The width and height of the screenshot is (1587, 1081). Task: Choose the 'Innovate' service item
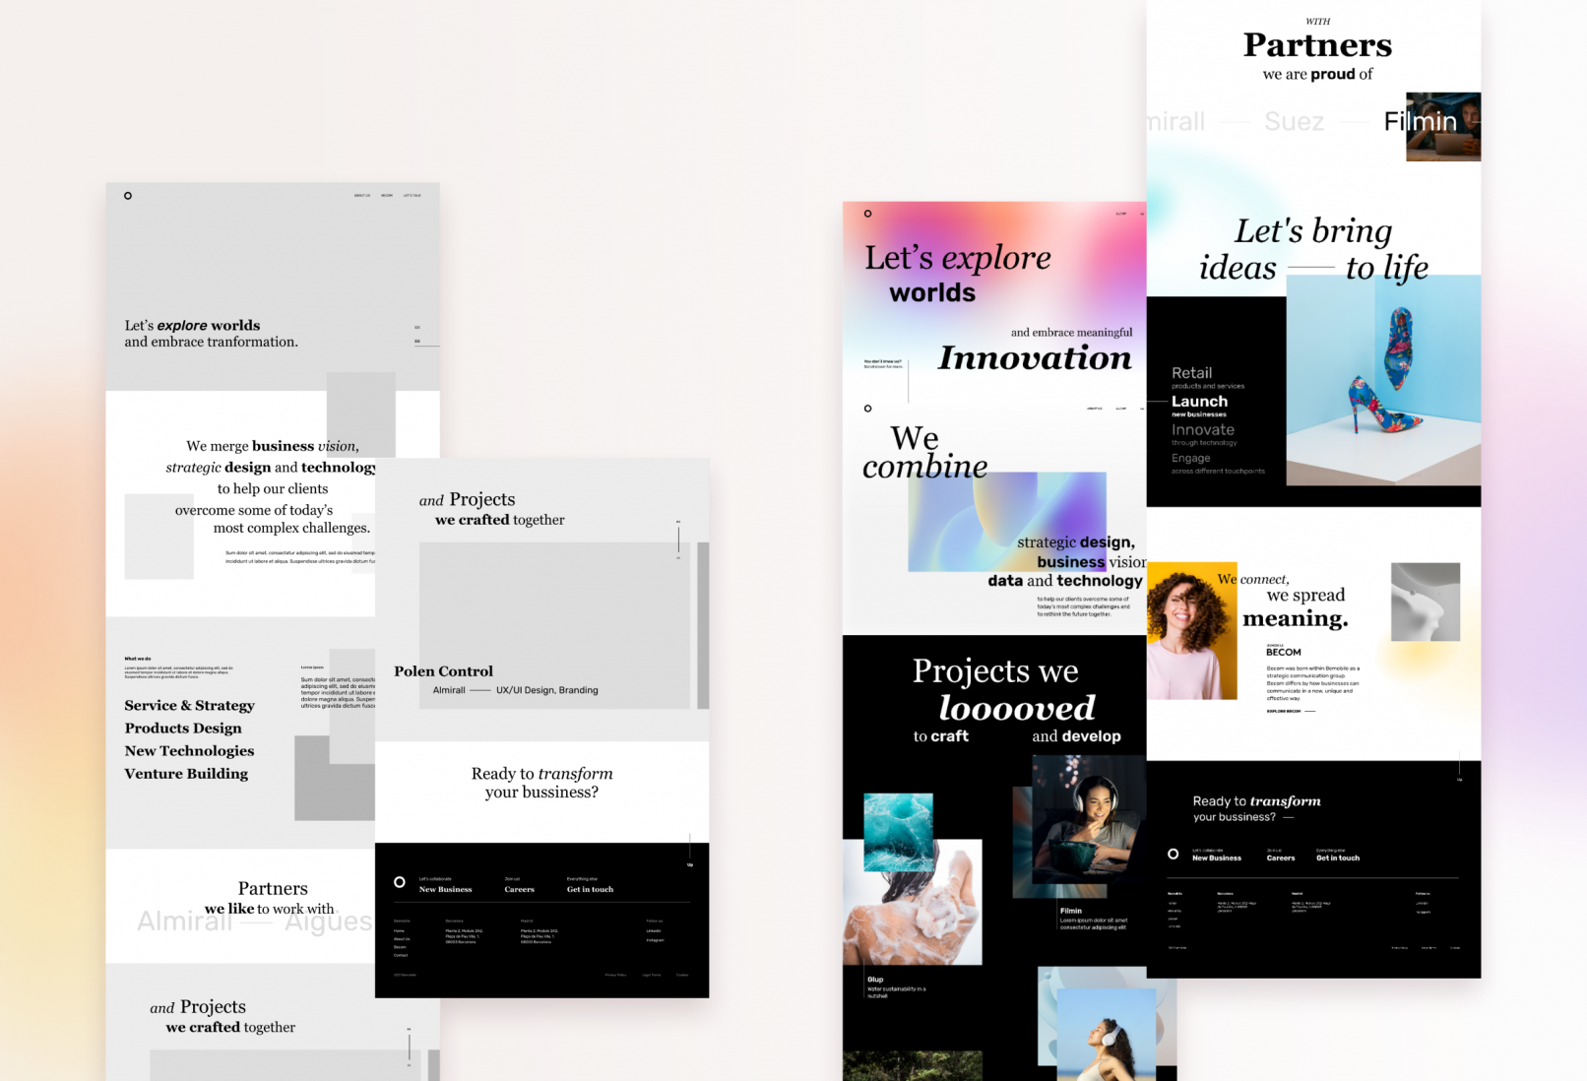(1202, 430)
